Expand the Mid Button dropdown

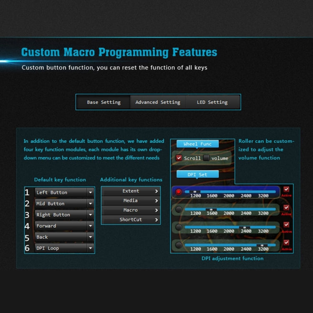pyautogui.click(x=90, y=204)
